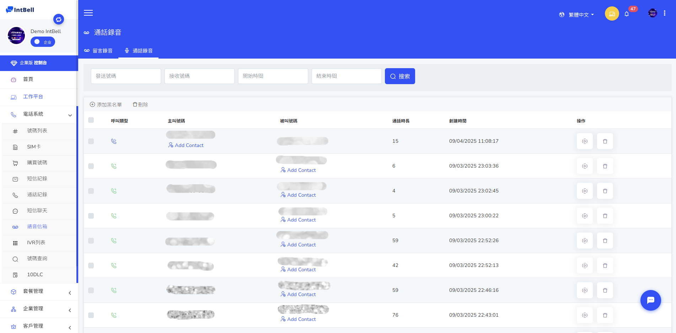Check the row created 09/03/2025 23:03:36
The width and height of the screenshot is (676, 333).
pos(91,166)
